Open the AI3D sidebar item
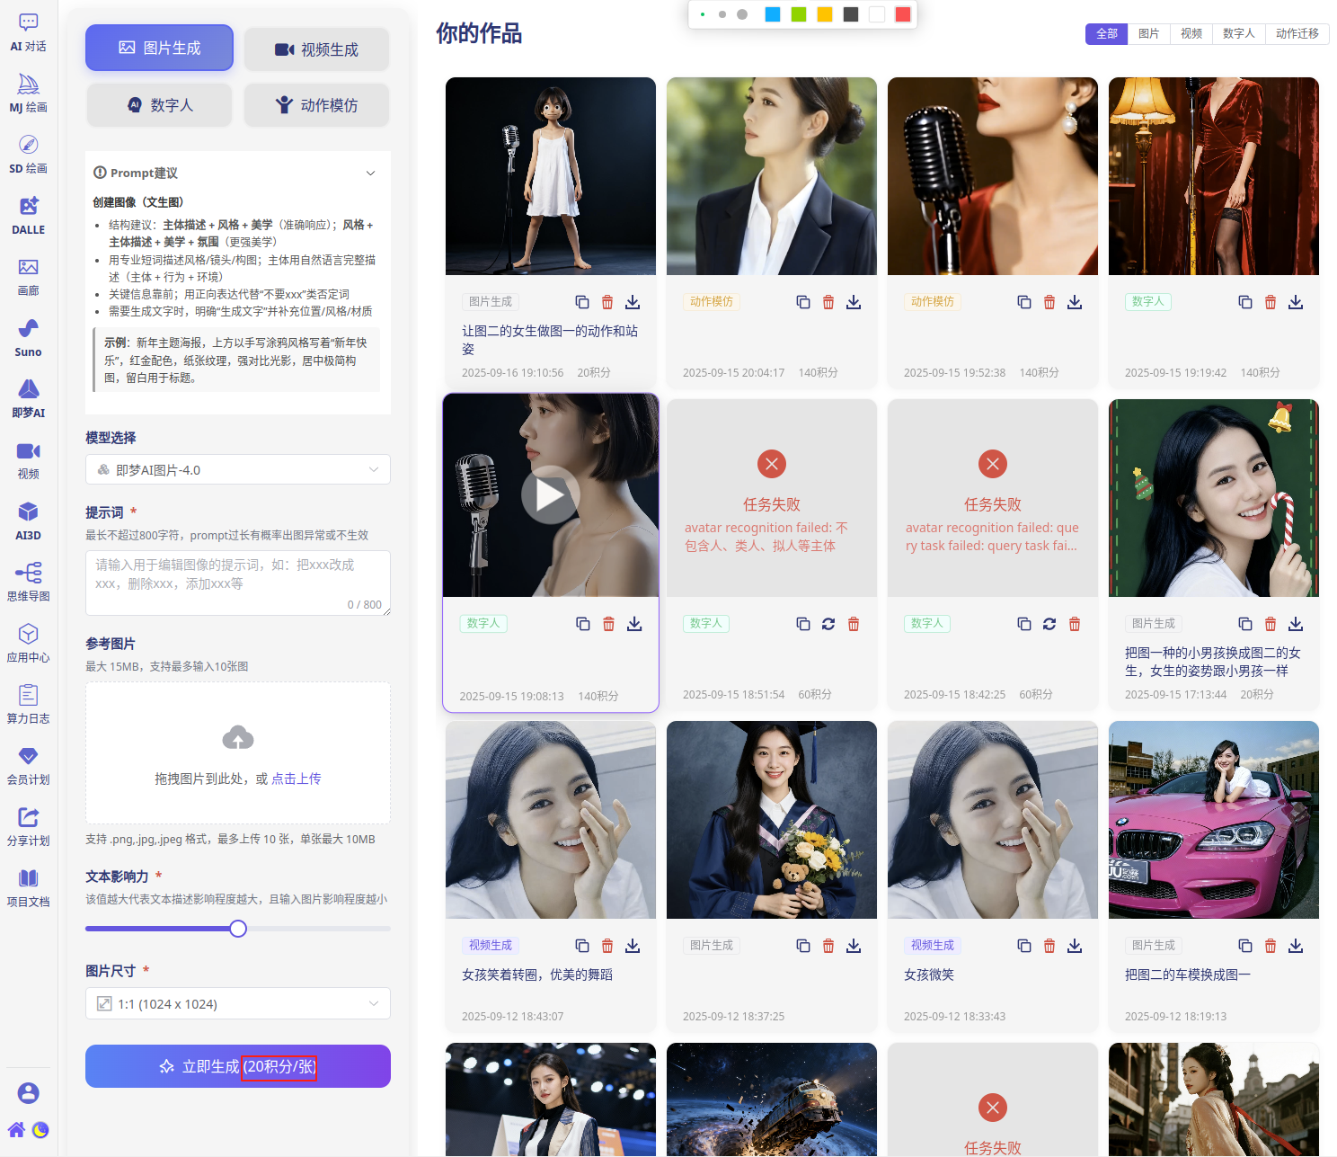The width and height of the screenshot is (1337, 1157). (29, 521)
